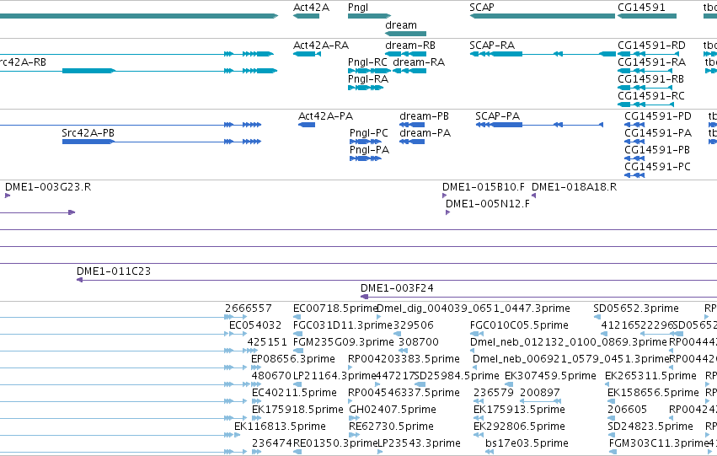717x456 pixels.
Task: Select the CG14591 gene label
Action: point(641,8)
